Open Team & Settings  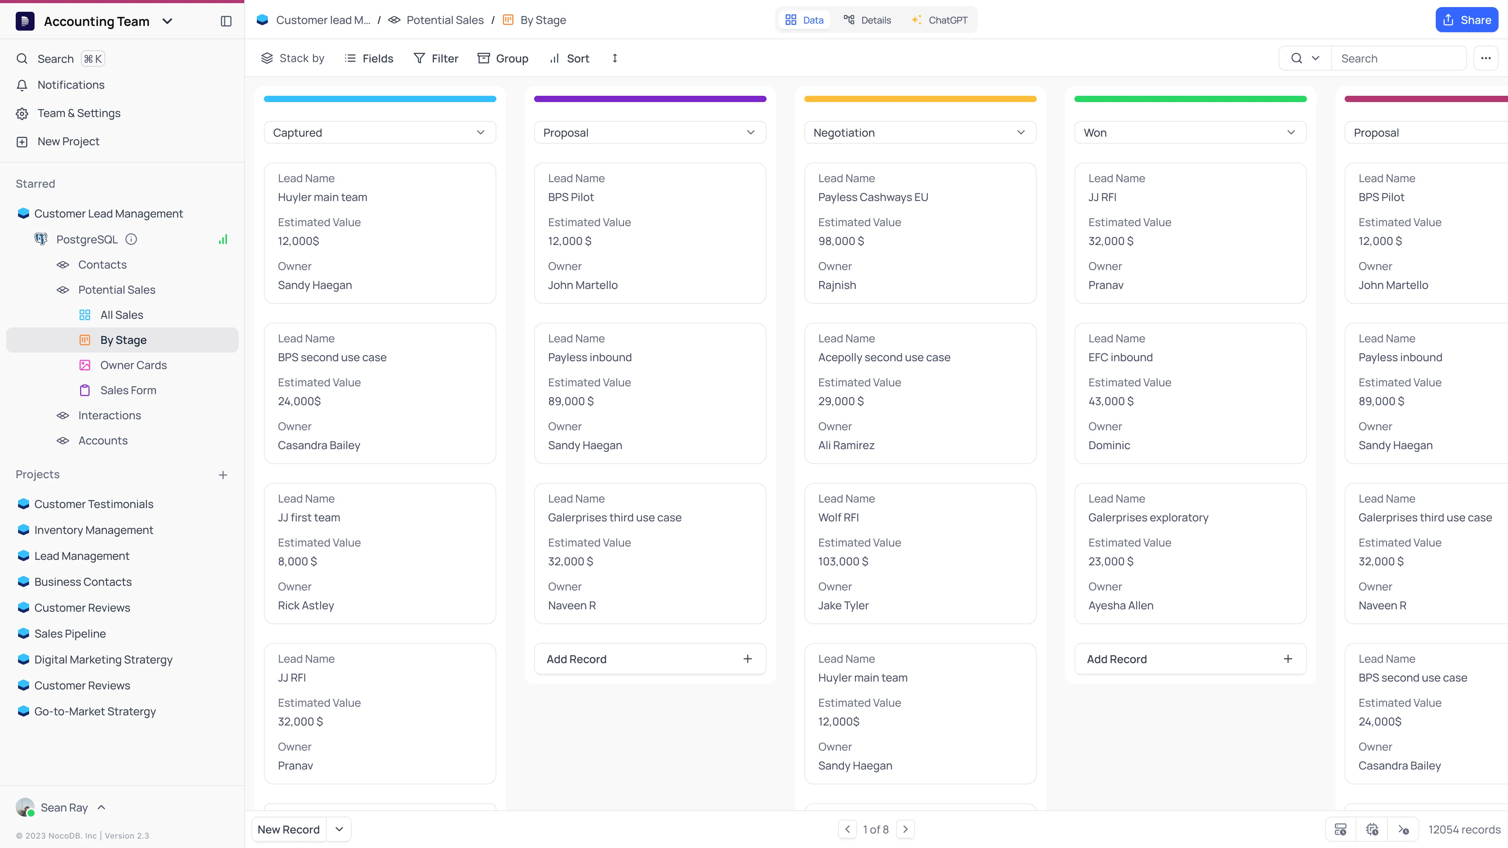[79, 112]
